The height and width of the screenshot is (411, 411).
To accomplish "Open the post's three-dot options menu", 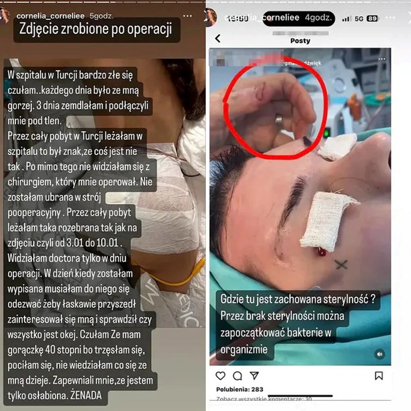I will tap(382, 59).
